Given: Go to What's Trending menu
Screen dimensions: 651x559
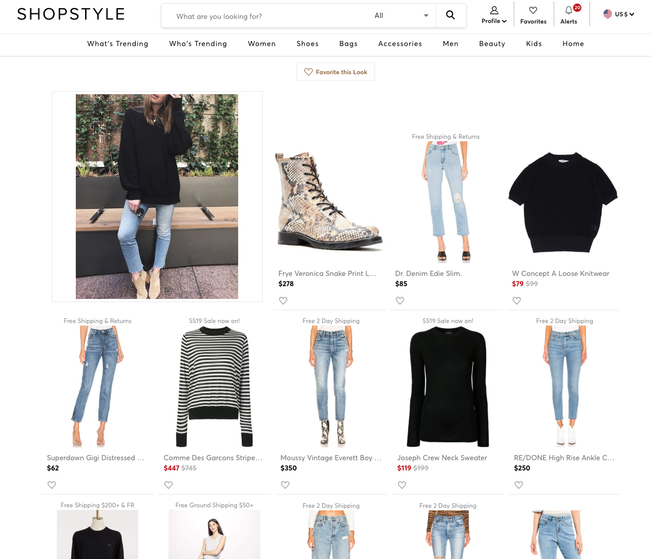Looking at the screenshot, I should [118, 44].
